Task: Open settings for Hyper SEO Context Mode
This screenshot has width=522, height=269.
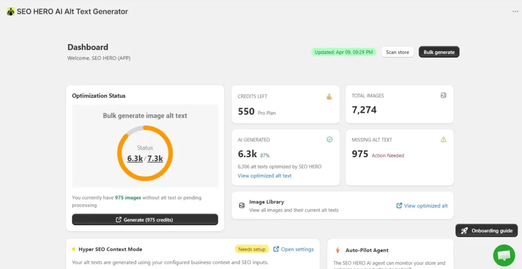Action: click(293, 249)
